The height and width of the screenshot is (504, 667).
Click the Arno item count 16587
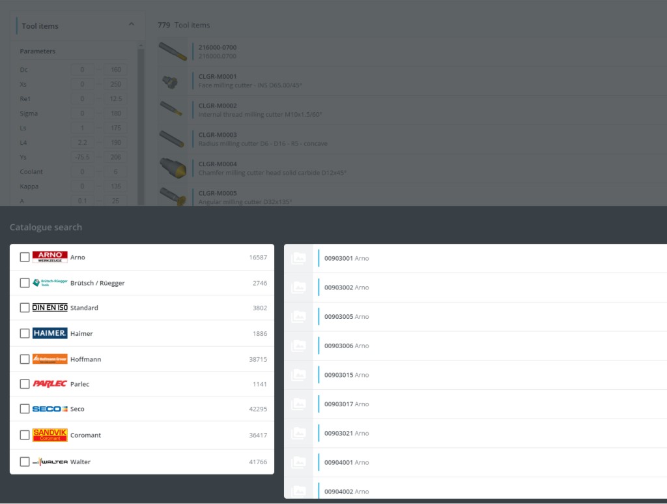click(x=258, y=257)
